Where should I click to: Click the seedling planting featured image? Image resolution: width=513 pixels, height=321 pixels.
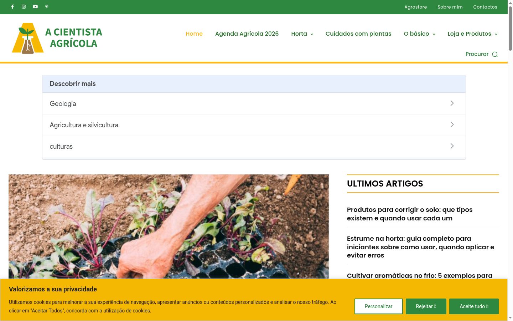[x=169, y=226]
